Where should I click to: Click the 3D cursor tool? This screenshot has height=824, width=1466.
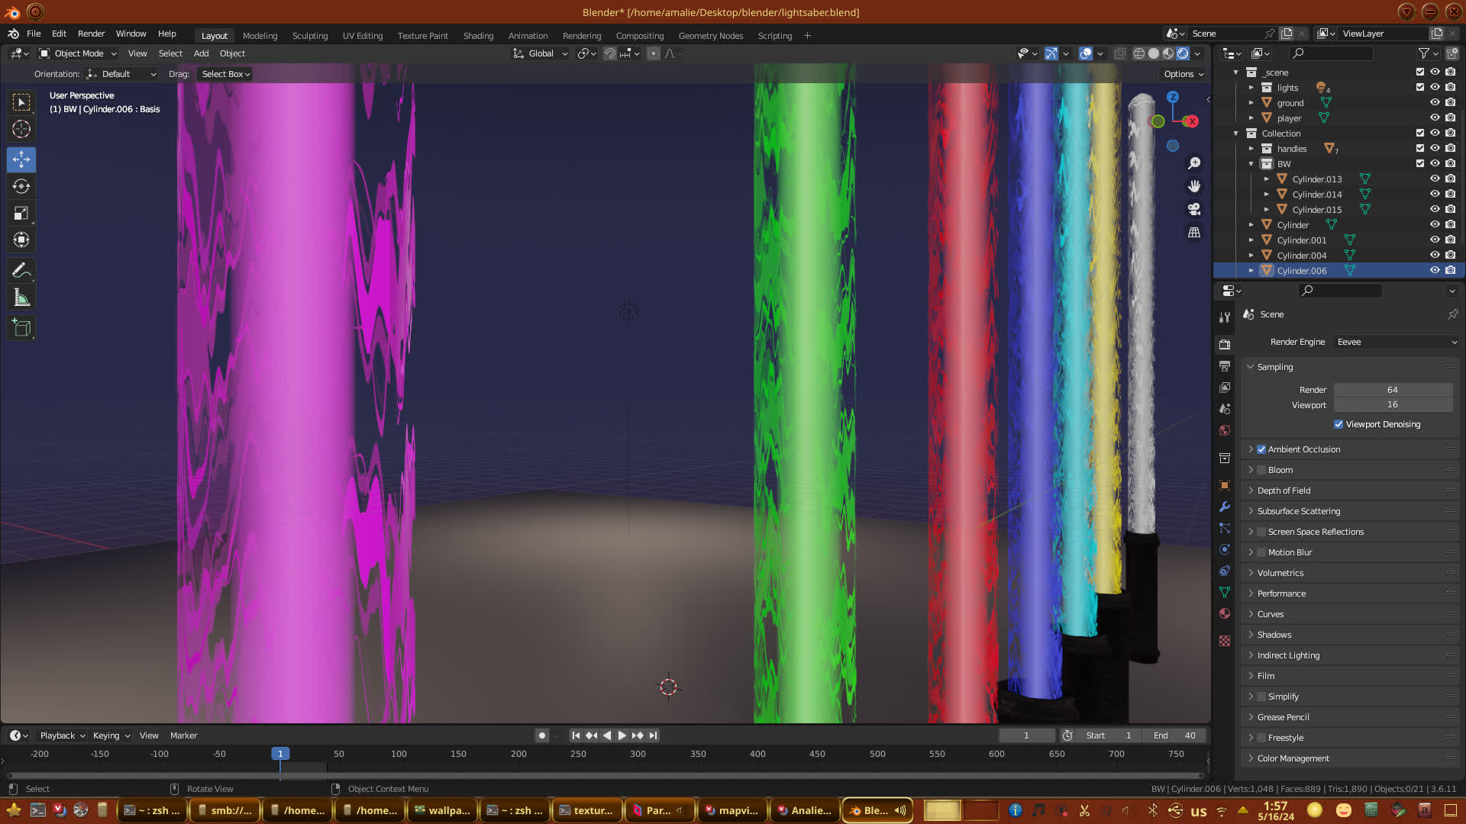pyautogui.click(x=21, y=129)
